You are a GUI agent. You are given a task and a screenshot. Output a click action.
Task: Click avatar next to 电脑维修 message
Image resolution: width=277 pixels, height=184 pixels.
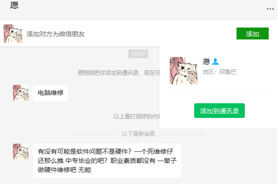click(21, 93)
